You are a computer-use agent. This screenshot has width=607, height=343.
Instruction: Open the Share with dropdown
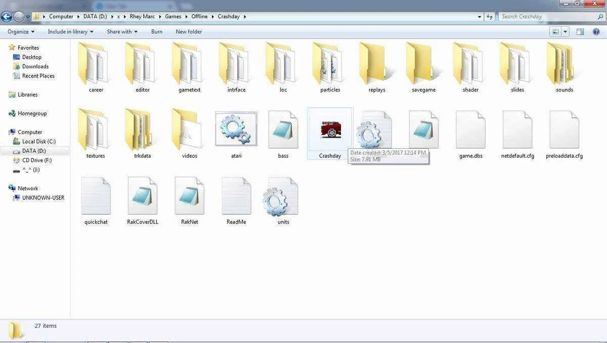pos(122,31)
